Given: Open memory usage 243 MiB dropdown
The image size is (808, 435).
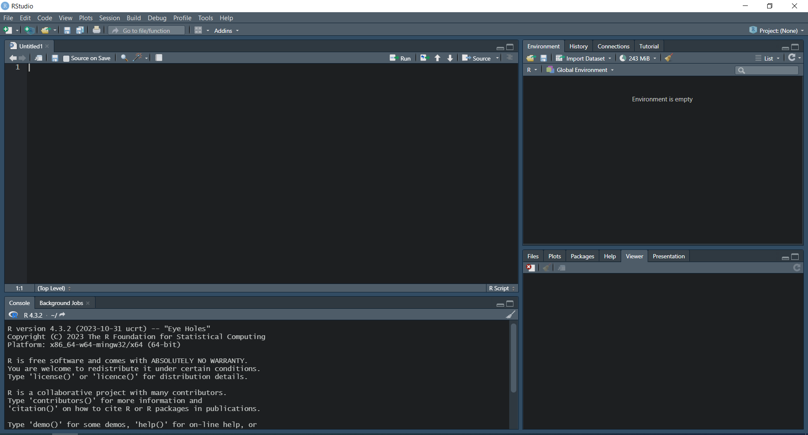Looking at the screenshot, I should 638,58.
